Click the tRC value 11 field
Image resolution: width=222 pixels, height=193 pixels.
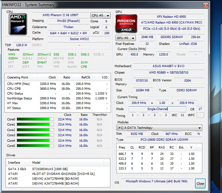point(182,115)
